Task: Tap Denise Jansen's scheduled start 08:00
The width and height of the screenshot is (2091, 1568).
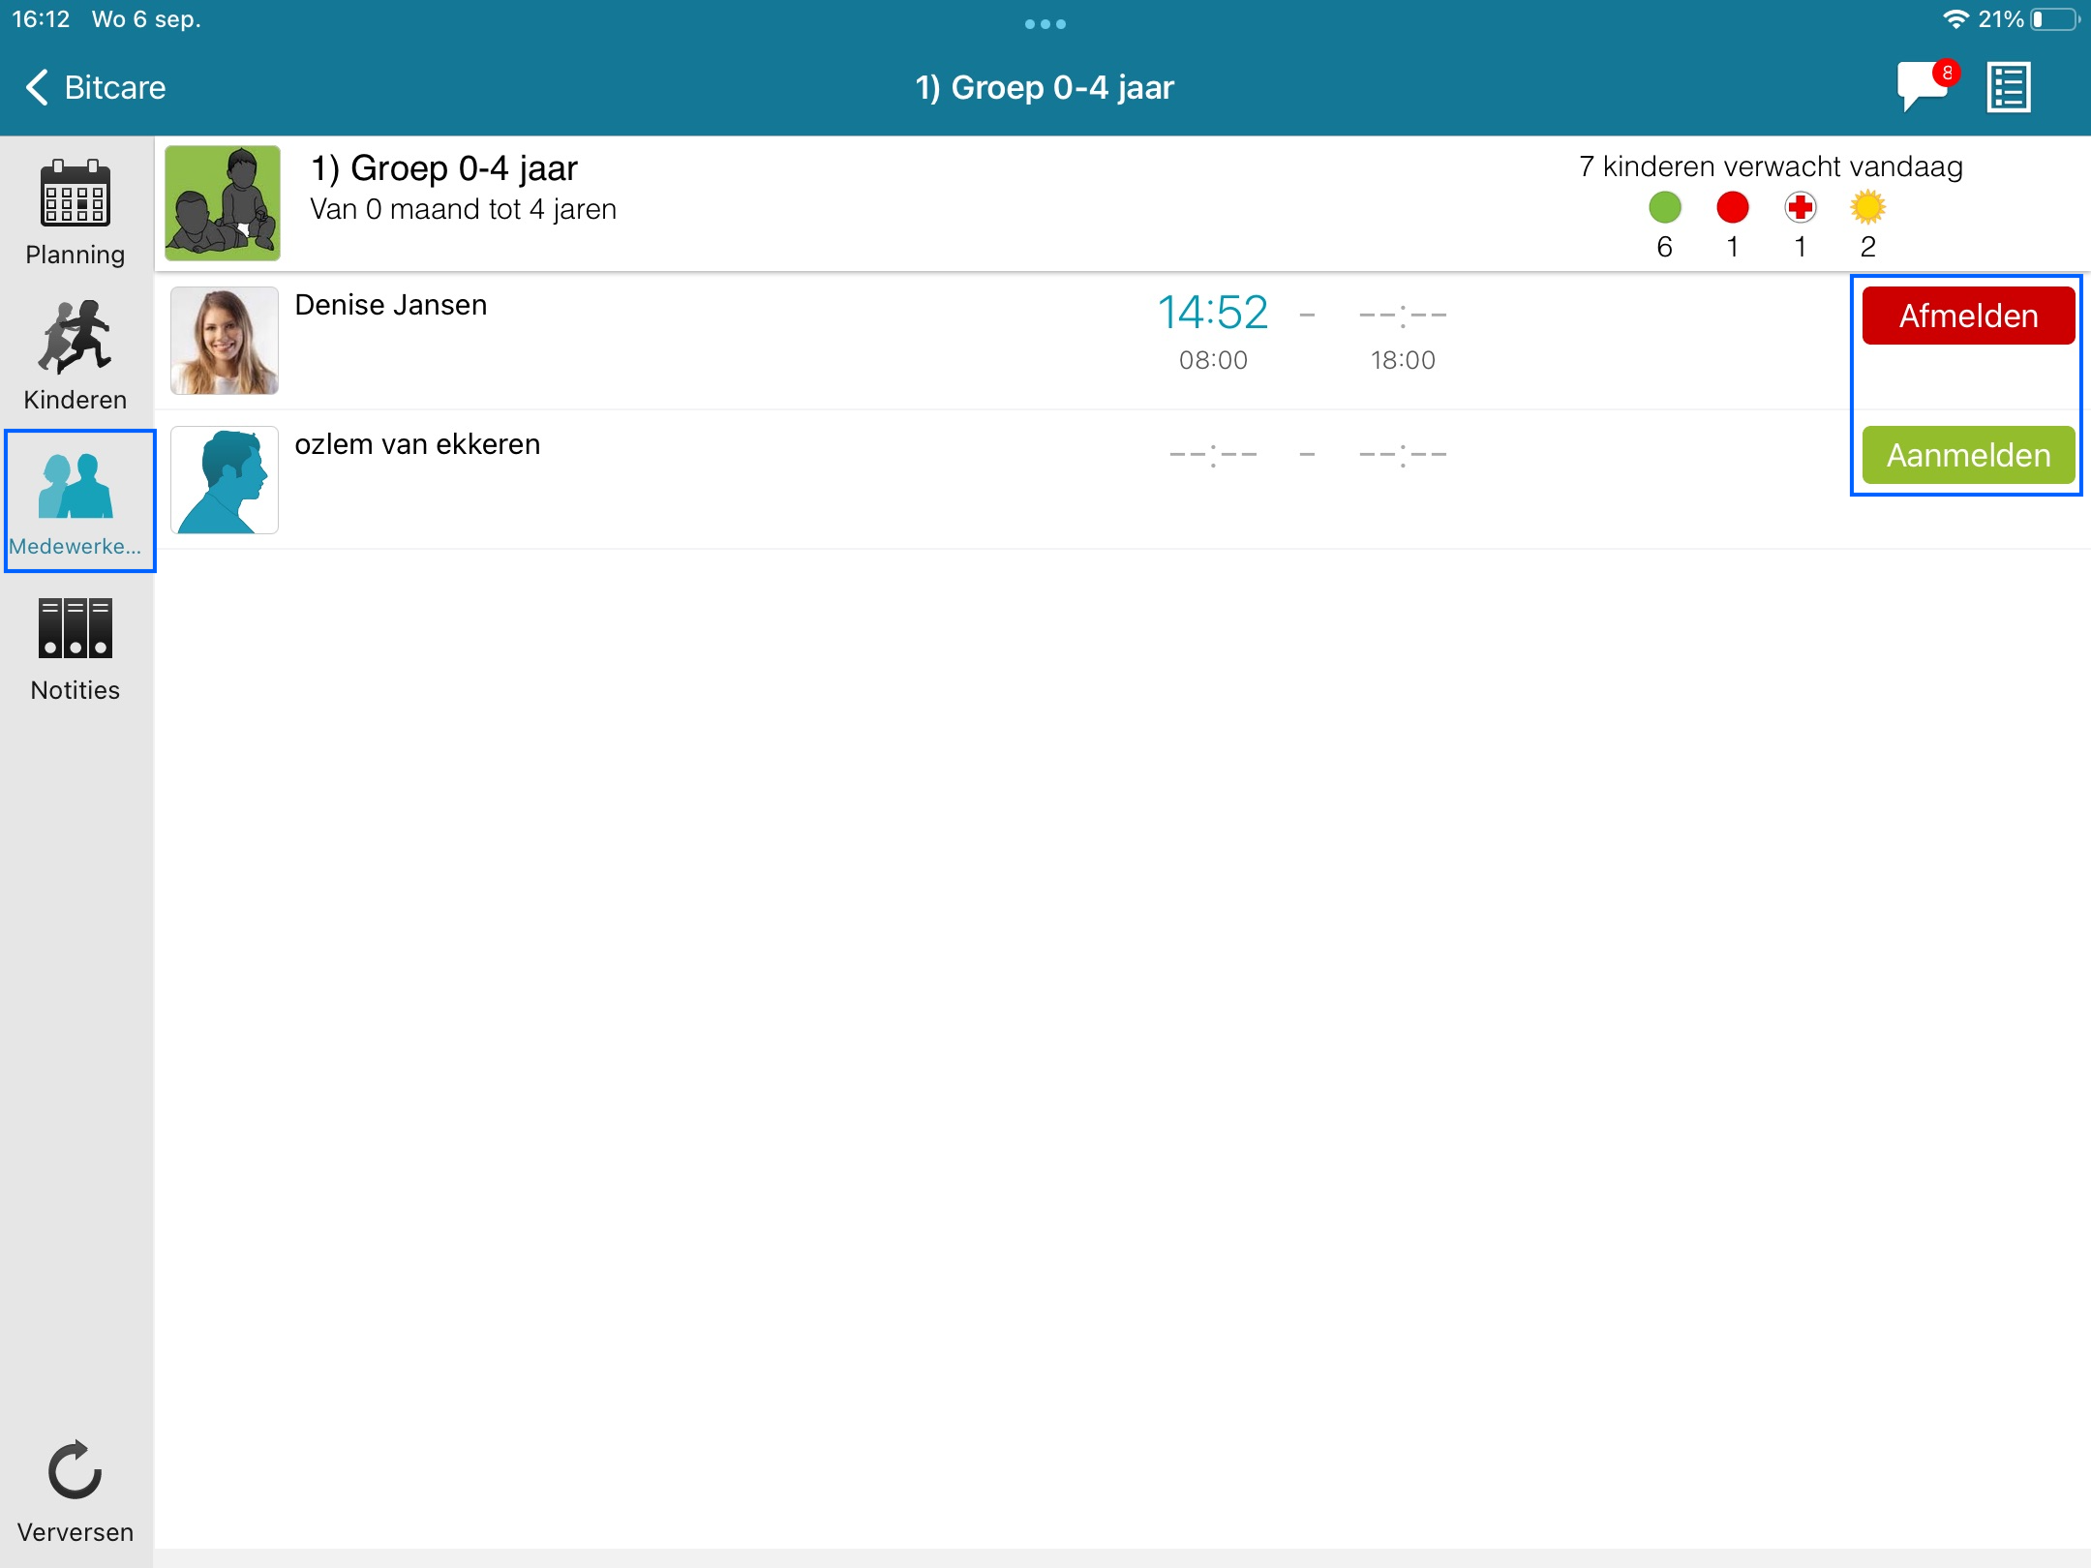Action: [x=1213, y=360]
